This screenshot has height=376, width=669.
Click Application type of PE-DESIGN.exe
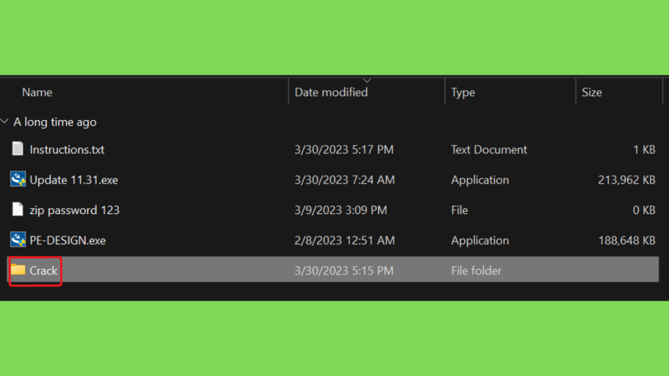(x=480, y=241)
